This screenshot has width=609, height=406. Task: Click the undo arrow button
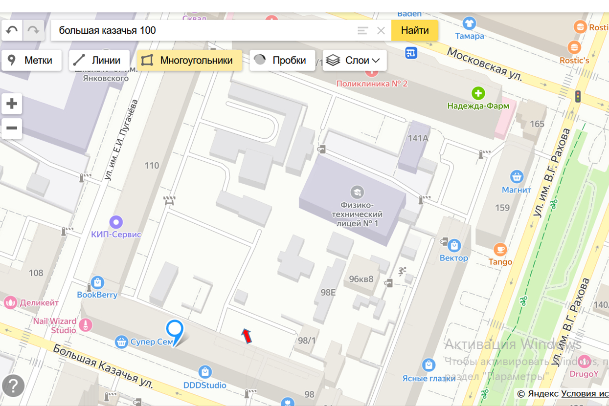12,30
